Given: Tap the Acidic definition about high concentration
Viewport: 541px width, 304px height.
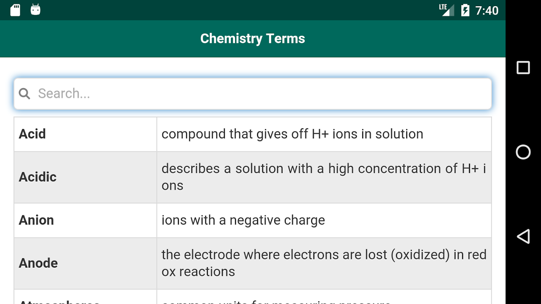Looking at the screenshot, I should pos(323,177).
